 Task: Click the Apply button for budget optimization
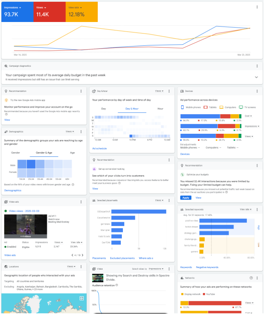point(185,198)
